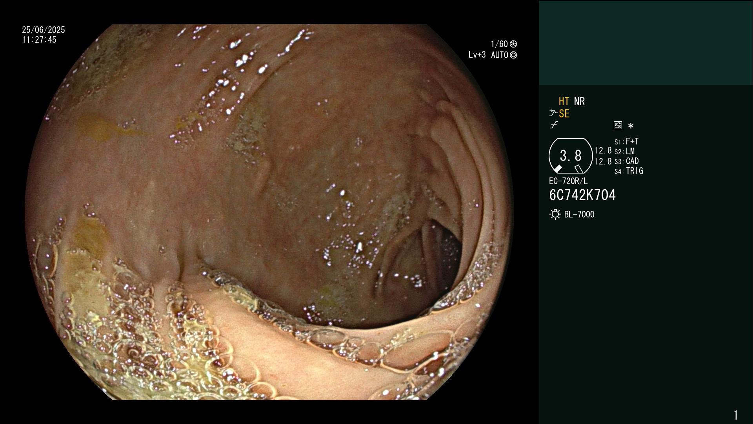Click the structure enhancement curve icon beside SE
This screenshot has height=424, width=753.
pyautogui.click(x=553, y=113)
